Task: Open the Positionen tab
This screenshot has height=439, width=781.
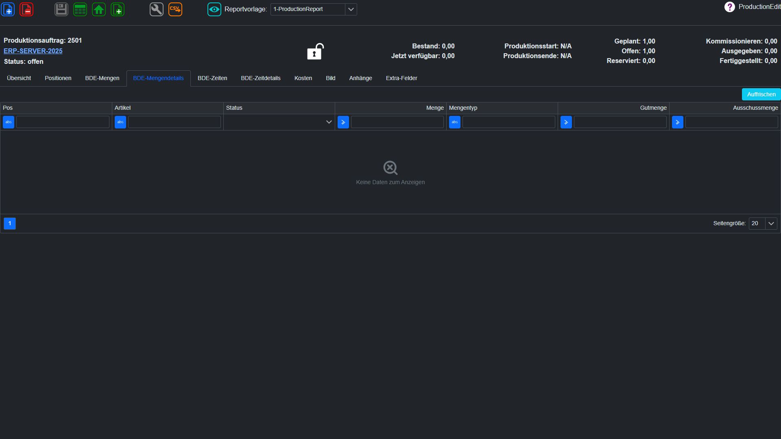Action: pos(58,78)
